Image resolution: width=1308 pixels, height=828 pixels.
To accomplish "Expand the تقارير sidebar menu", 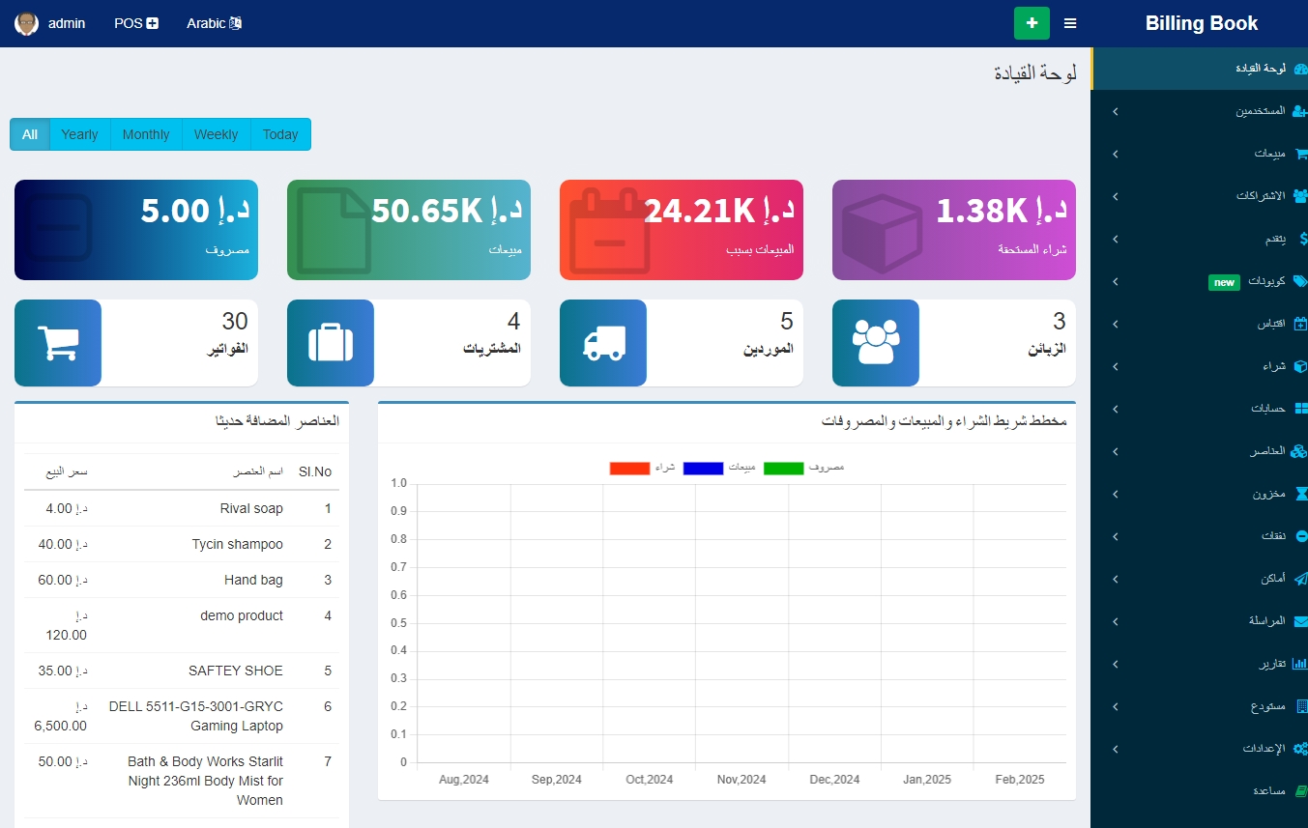I will [x=1199, y=664].
